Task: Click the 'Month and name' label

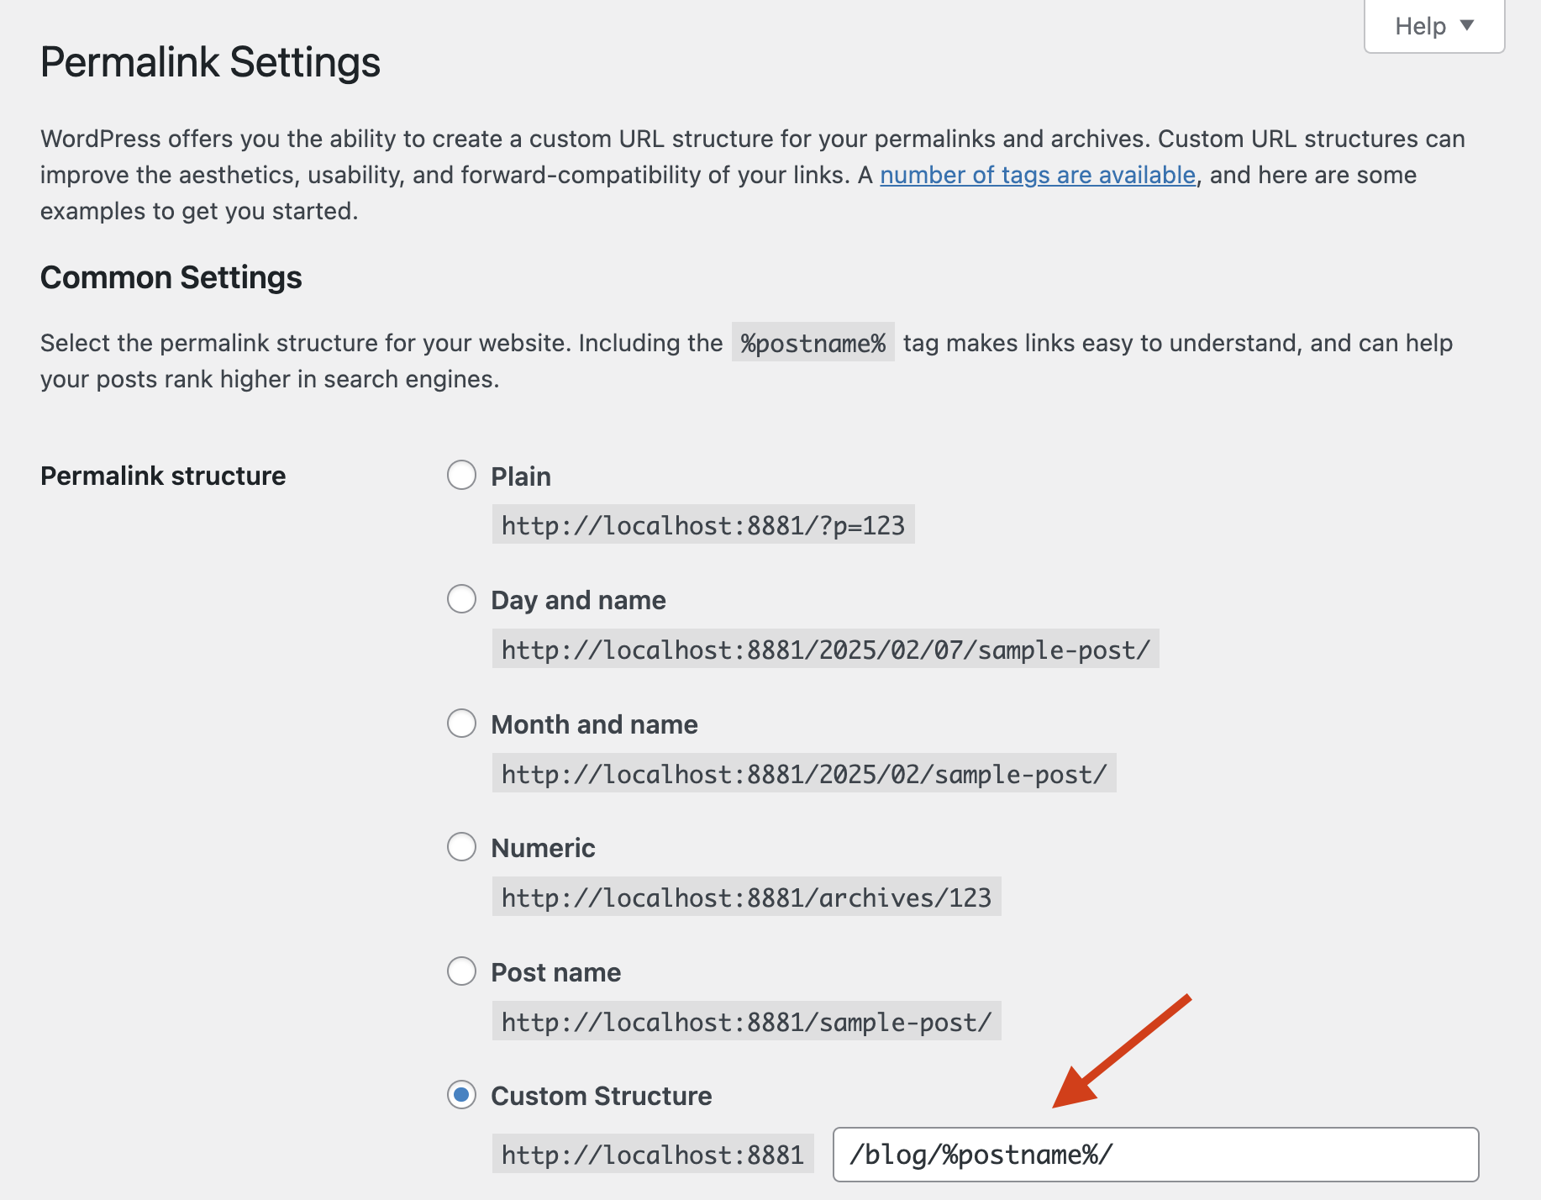Action: click(x=594, y=724)
